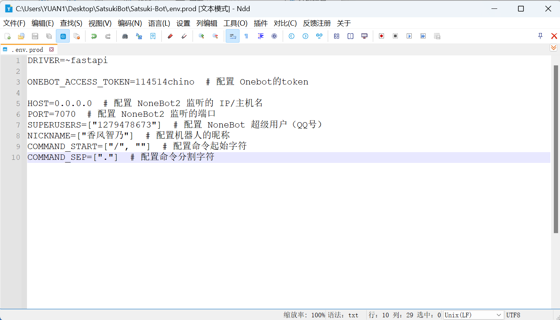Toggle the highlighted blue auto-save timer icon
The width and height of the screenshot is (560, 320).
63,36
